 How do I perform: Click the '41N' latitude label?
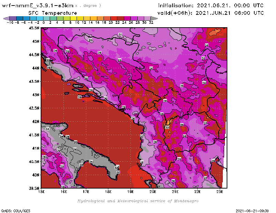coord(36,148)
